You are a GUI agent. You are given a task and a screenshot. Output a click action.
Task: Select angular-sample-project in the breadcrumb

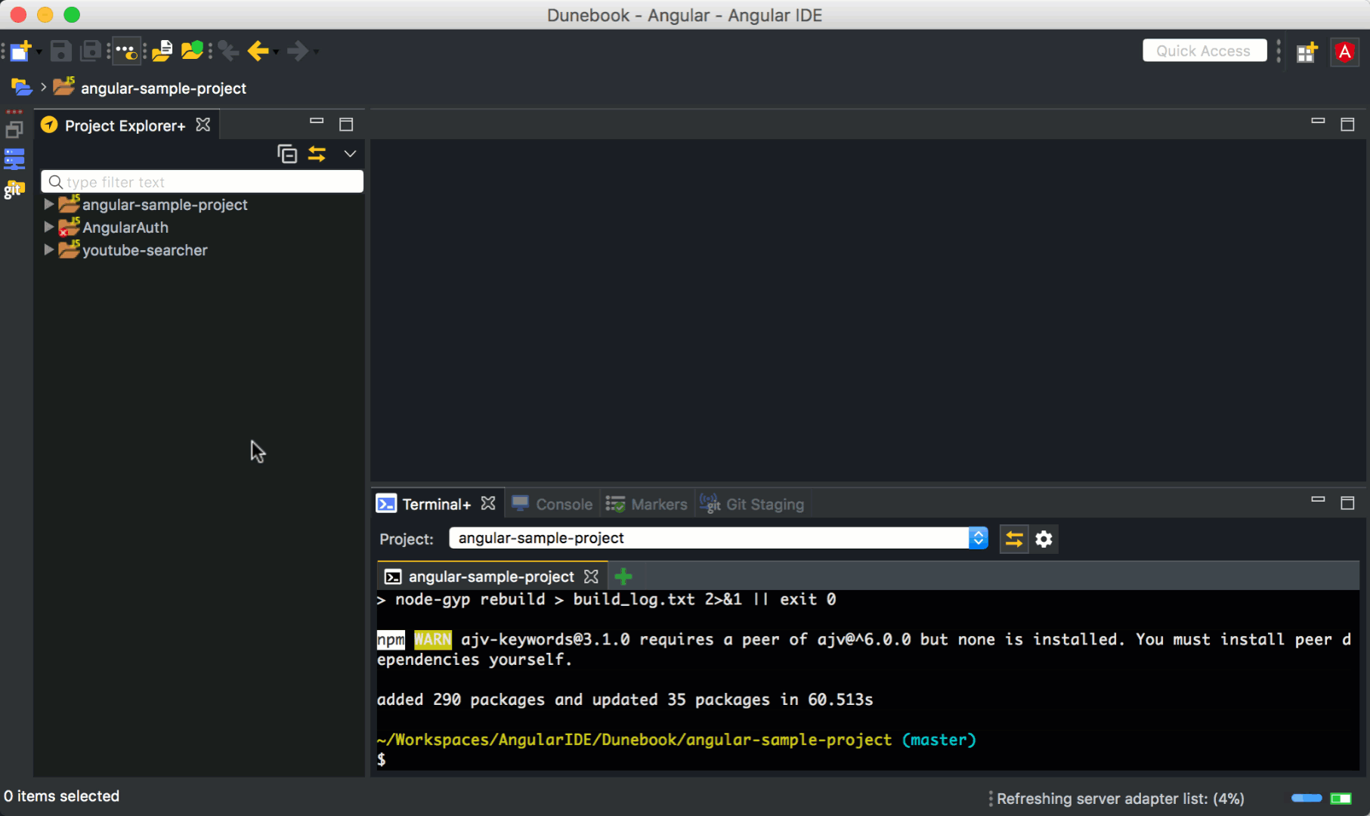coord(164,88)
